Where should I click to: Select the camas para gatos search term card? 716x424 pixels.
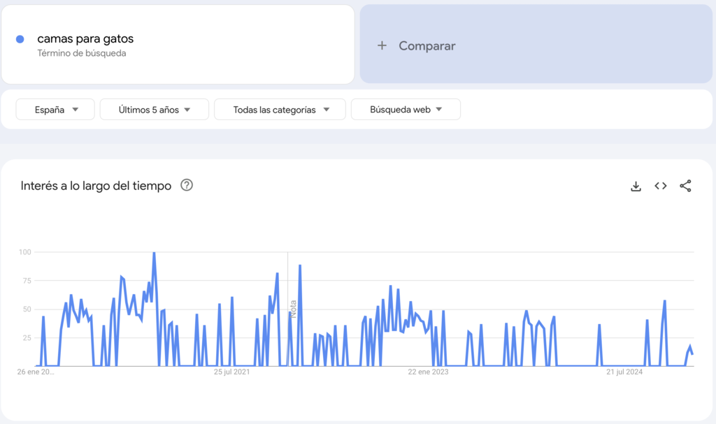(x=178, y=44)
